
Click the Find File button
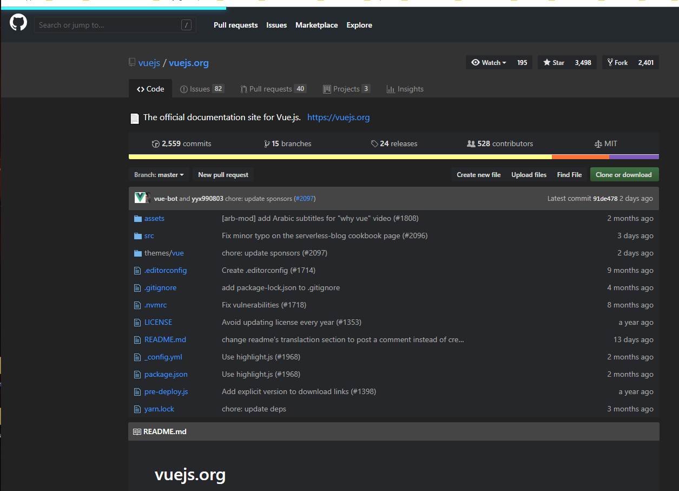(x=569, y=175)
